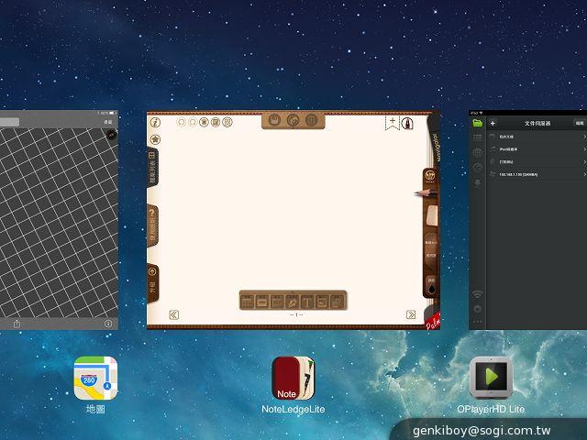Open the Maps app icon
Viewport: 587px width, 440px height.
click(95, 379)
